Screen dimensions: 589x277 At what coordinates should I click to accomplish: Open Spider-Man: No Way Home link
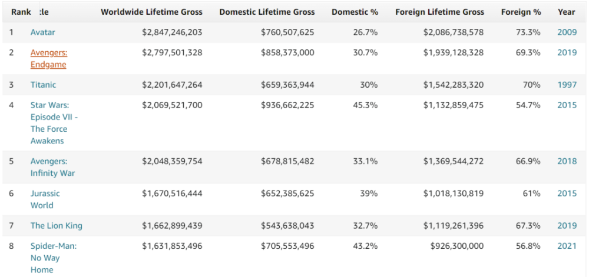53,258
